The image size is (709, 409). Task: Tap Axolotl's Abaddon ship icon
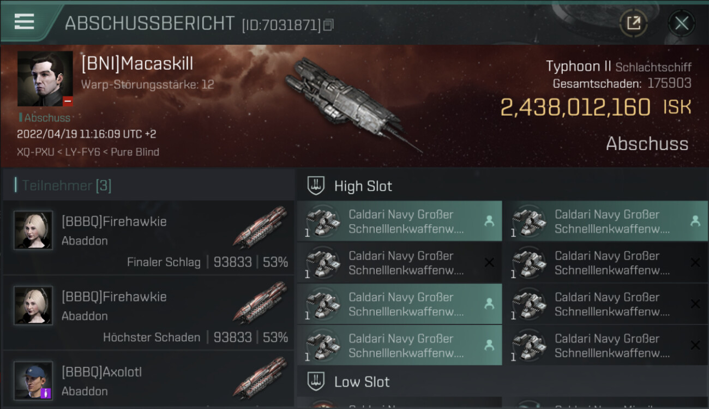click(260, 378)
